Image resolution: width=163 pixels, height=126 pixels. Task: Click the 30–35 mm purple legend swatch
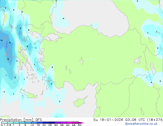pos(58,123)
